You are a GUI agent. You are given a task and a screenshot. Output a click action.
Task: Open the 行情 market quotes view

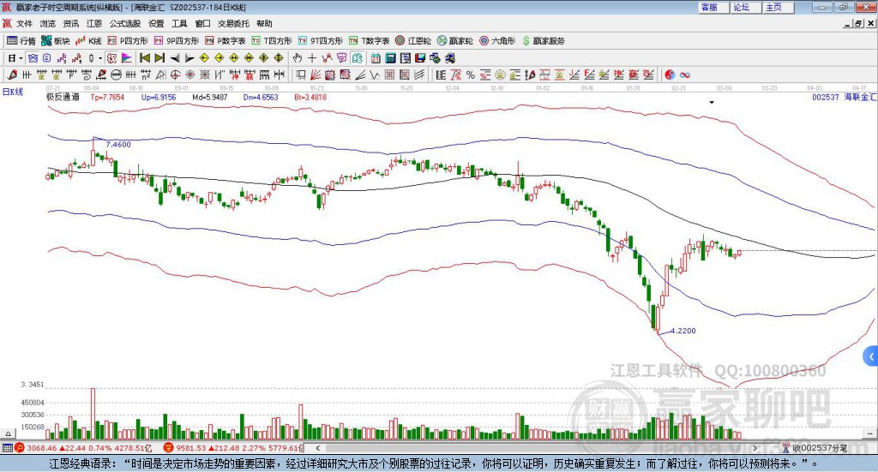(x=21, y=41)
